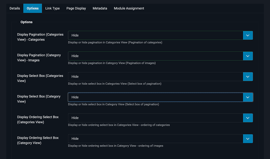Expand focused Display Select Box (Category View) field
This screenshot has height=159, width=270.
pos(155,97)
